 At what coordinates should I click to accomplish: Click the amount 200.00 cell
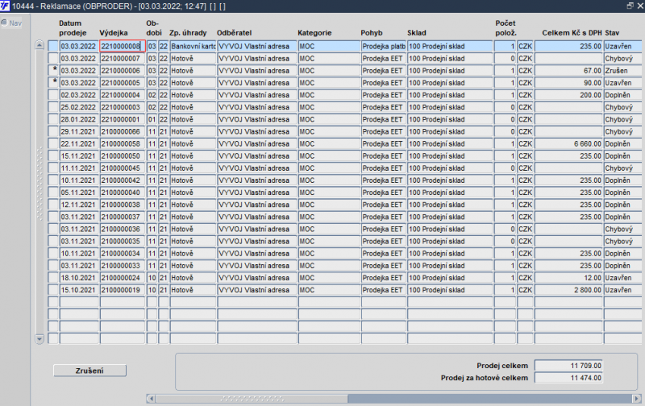[x=568, y=95]
